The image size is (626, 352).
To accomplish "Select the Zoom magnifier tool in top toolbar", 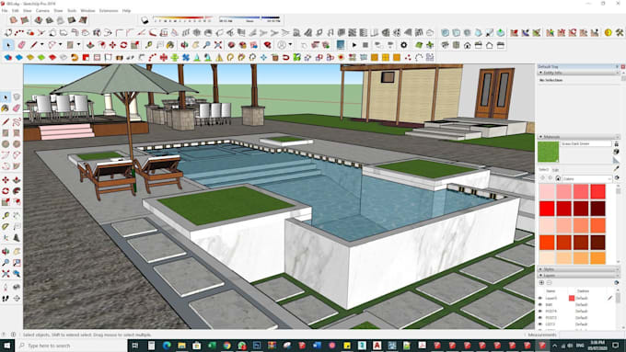I will point(207,45).
